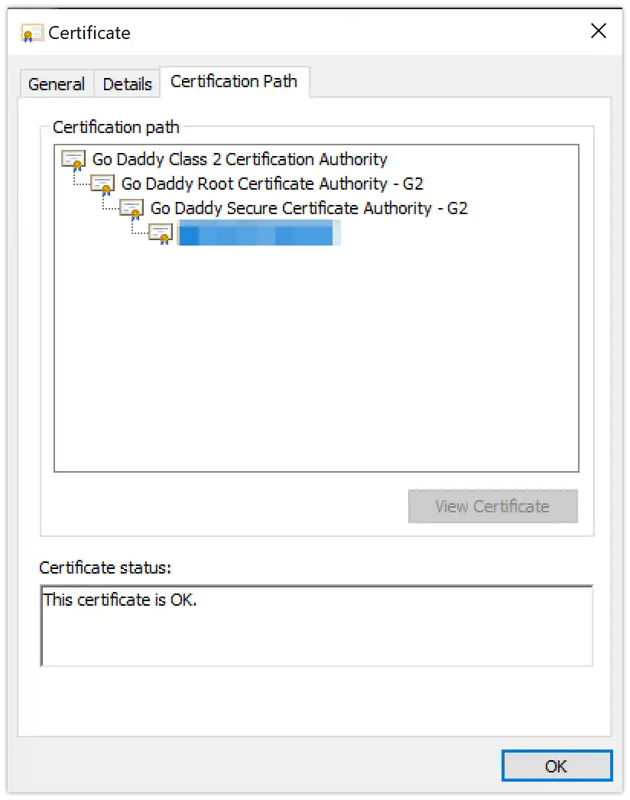Select the Go Daddy Class 2 root tree entry
Screen dimensions: 630x800
point(238,159)
